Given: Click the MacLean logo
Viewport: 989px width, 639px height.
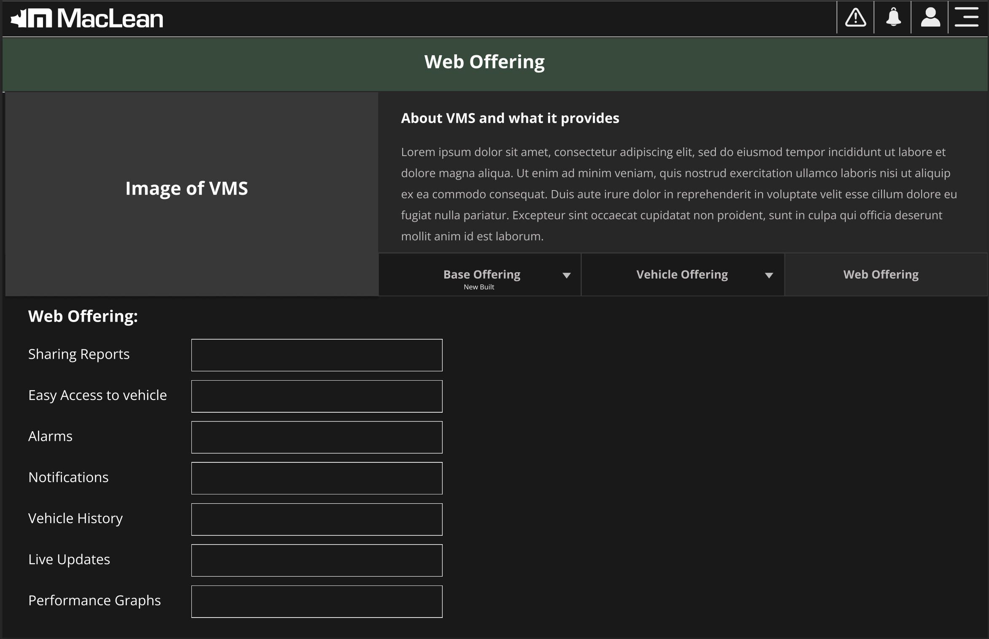Looking at the screenshot, I should point(87,19).
